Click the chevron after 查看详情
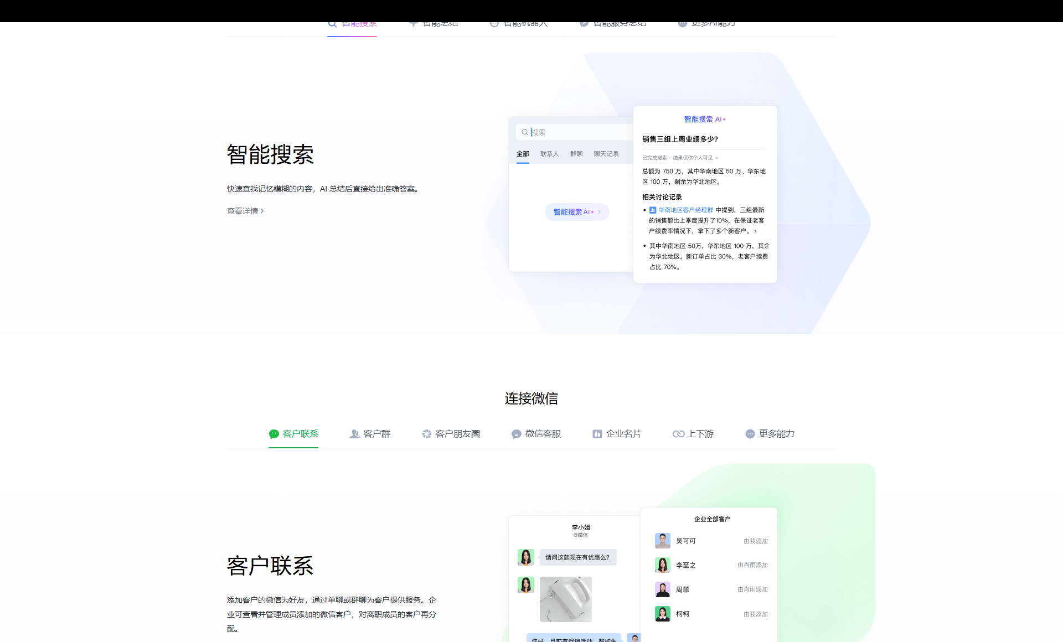This screenshot has height=642, width=1063. tap(262, 211)
